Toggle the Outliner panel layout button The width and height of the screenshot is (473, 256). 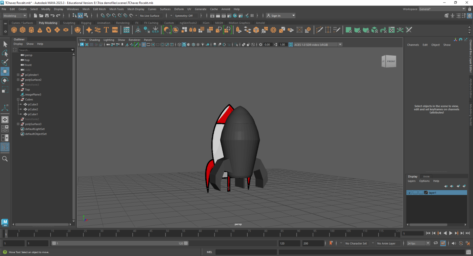(x=5, y=147)
